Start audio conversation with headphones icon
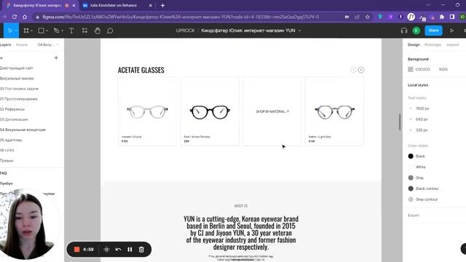This screenshot has width=466, height=262. pyautogui.click(x=404, y=31)
